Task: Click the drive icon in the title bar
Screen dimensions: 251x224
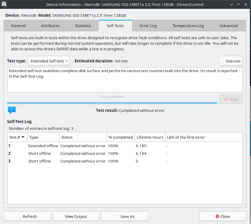Action: [5, 4]
